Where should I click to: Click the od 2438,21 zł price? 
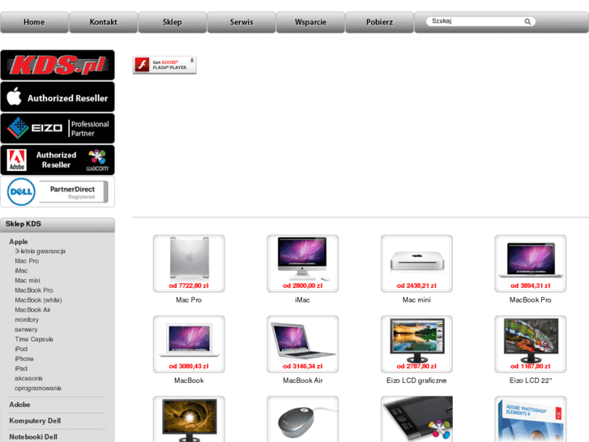416,285
